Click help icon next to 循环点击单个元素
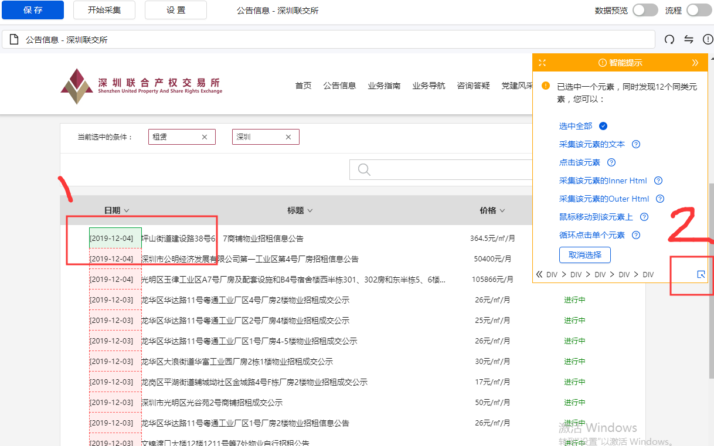The height and width of the screenshot is (446, 714). click(636, 235)
